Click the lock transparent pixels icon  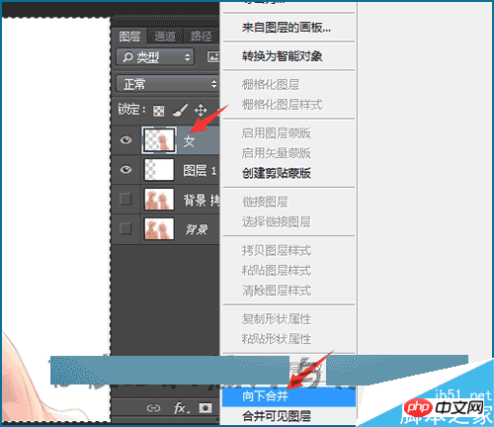[x=159, y=111]
